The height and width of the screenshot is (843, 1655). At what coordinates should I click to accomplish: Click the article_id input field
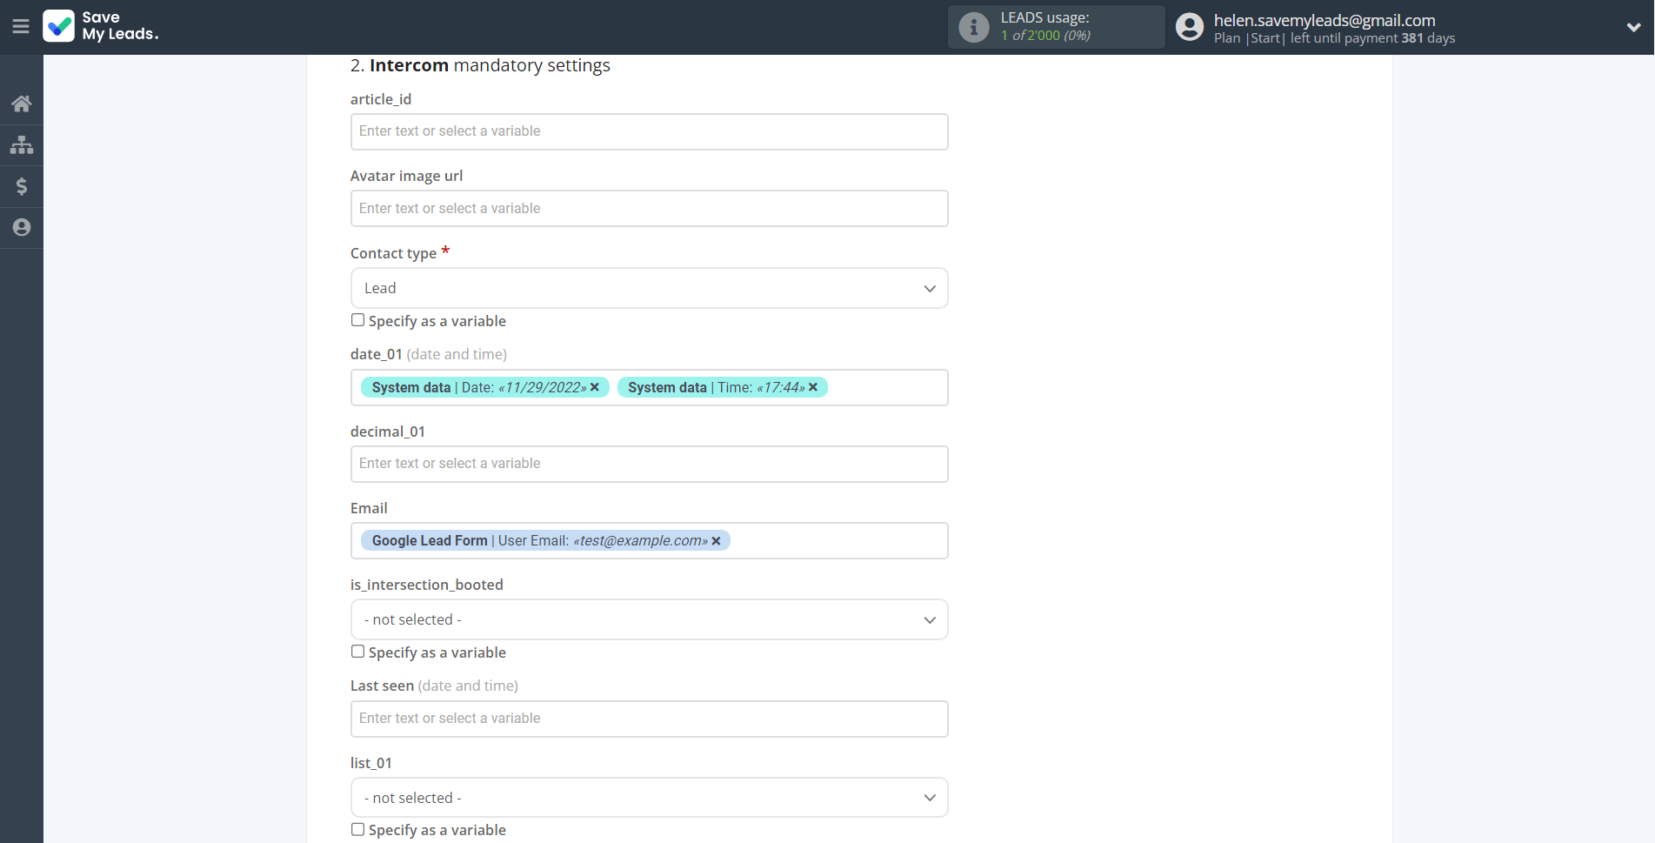click(x=649, y=131)
